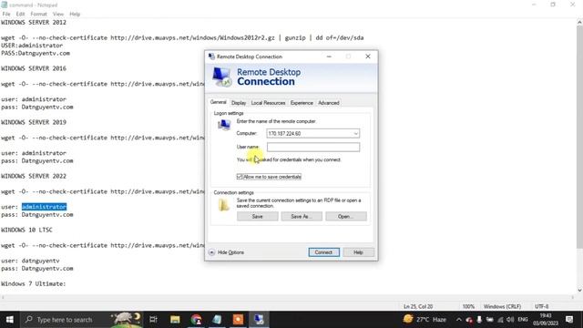This screenshot has height=328, width=583.
Task: Click the Connect button
Action: tap(323, 252)
